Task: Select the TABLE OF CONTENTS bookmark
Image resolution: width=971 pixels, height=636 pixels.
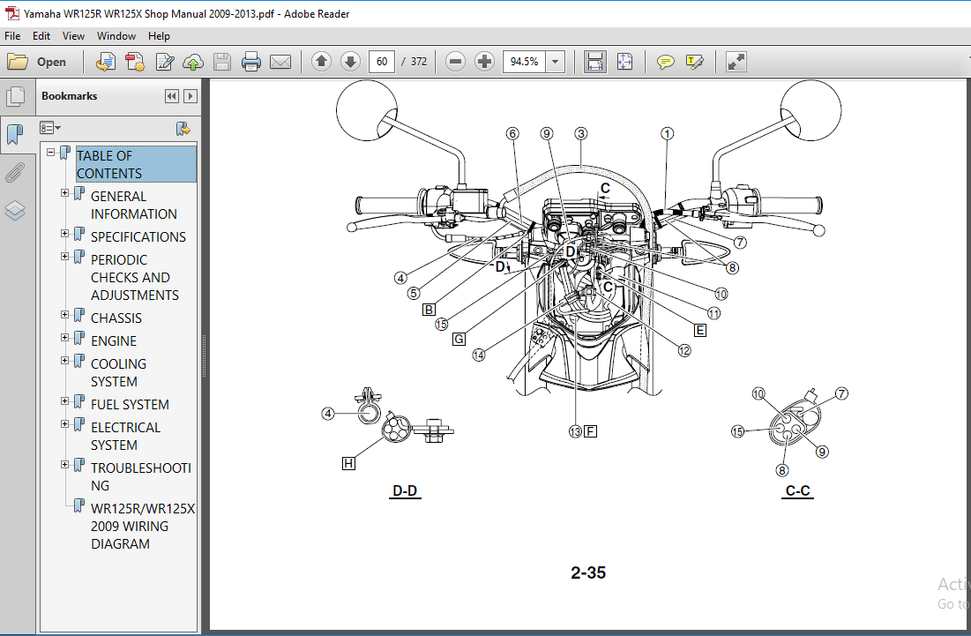Action: coord(136,164)
